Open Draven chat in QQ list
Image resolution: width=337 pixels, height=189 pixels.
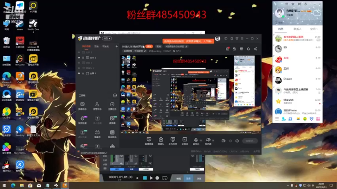coord(297,80)
